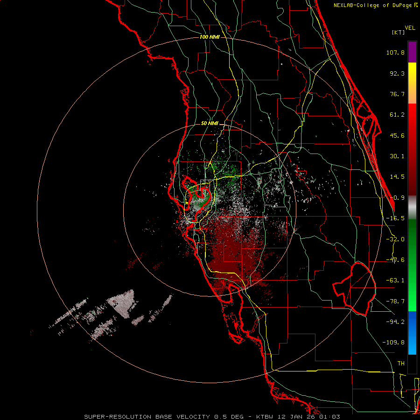Click the gray segment of color bar
Screen dimensions: 420x420
tap(412, 208)
